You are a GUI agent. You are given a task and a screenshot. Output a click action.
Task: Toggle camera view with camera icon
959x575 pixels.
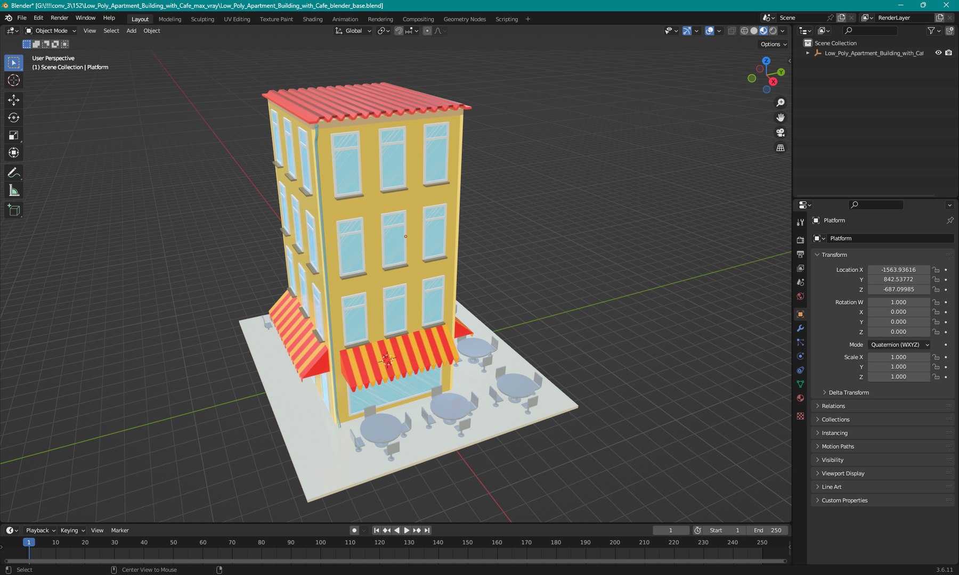tap(781, 133)
